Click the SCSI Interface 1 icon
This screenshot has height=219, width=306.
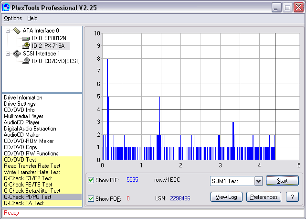pos(17,54)
